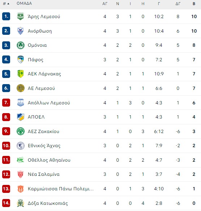Click the Άρης Λεμεσού team crest
Viewport: 201px width, 211px height.
click(x=21, y=16)
